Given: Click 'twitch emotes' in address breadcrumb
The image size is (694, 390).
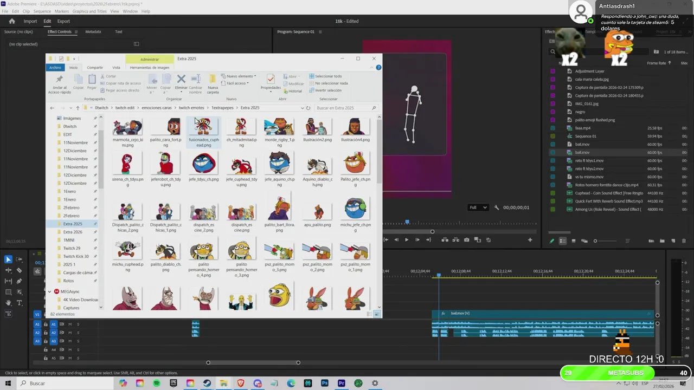Looking at the screenshot, I should click(191, 108).
